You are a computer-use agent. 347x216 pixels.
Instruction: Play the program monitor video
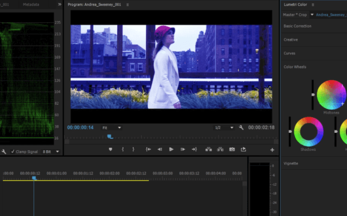point(171,150)
